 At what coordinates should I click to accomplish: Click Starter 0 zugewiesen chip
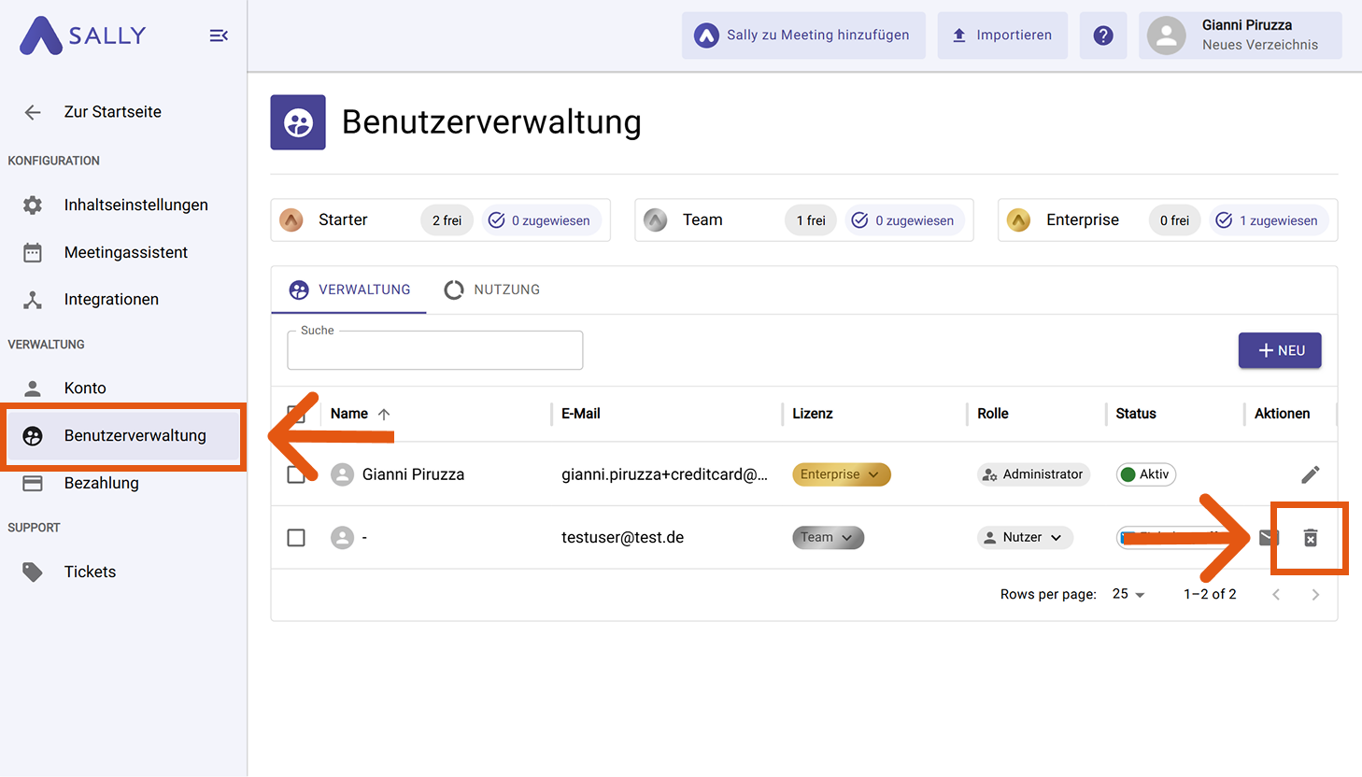point(541,220)
